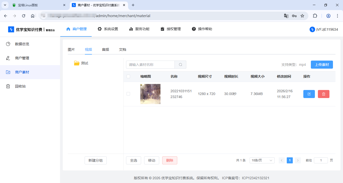Click the 请输入素材名称 search input
The width and height of the screenshot is (343, 183).
[150, 65]
